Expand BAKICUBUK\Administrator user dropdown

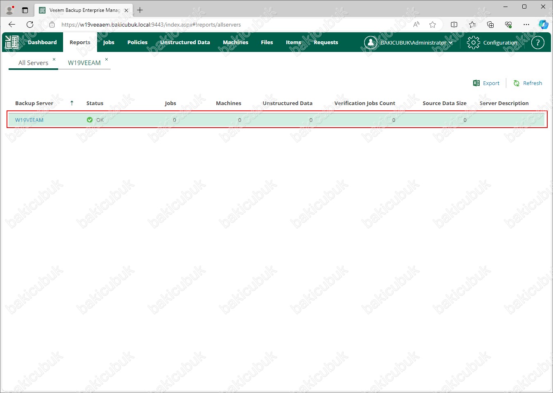click(417, 43)
